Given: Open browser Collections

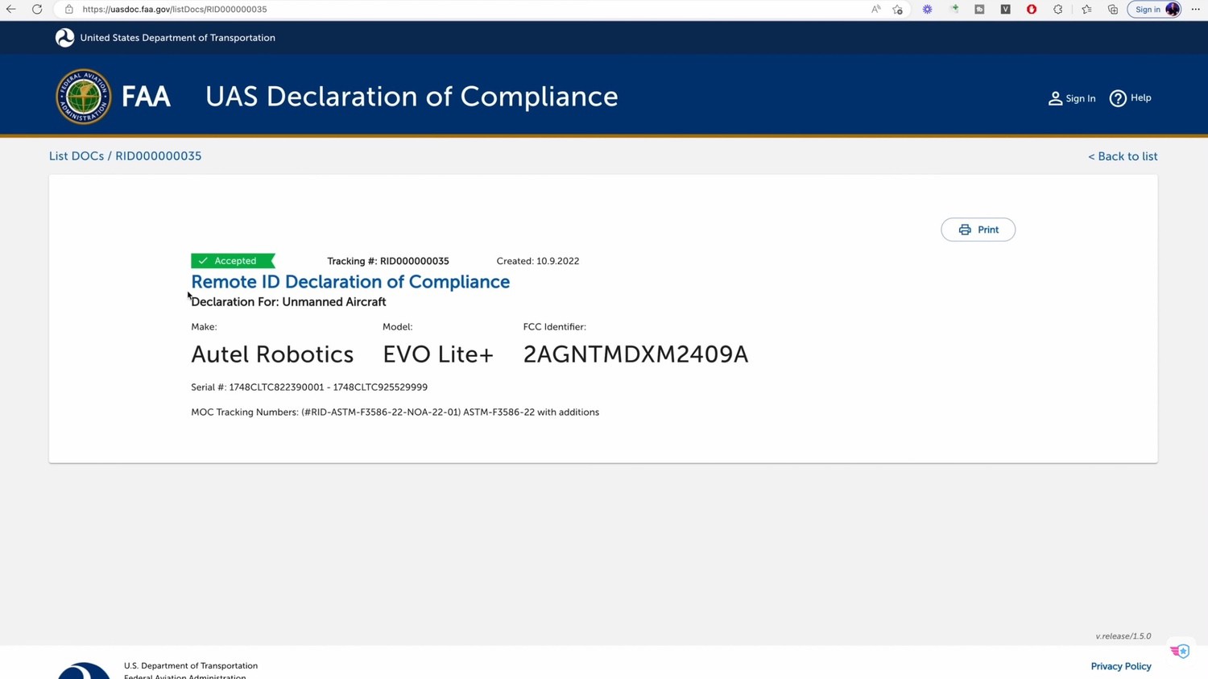Looking at the screenshot, I should point(1112,9).
